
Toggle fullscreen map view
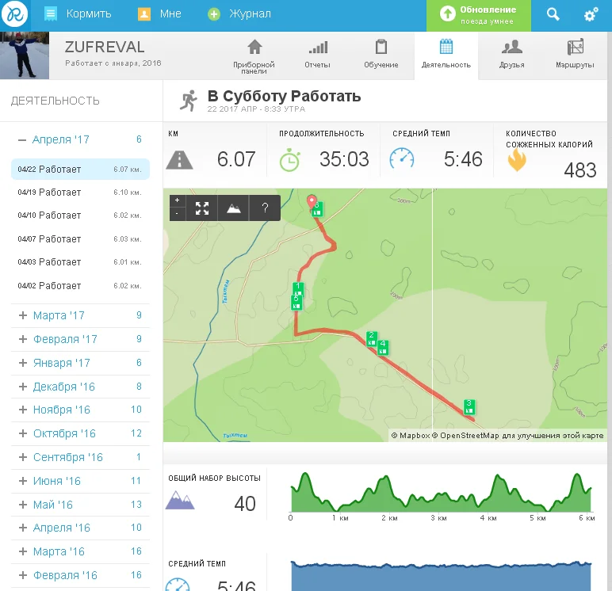tap(202, 208)
